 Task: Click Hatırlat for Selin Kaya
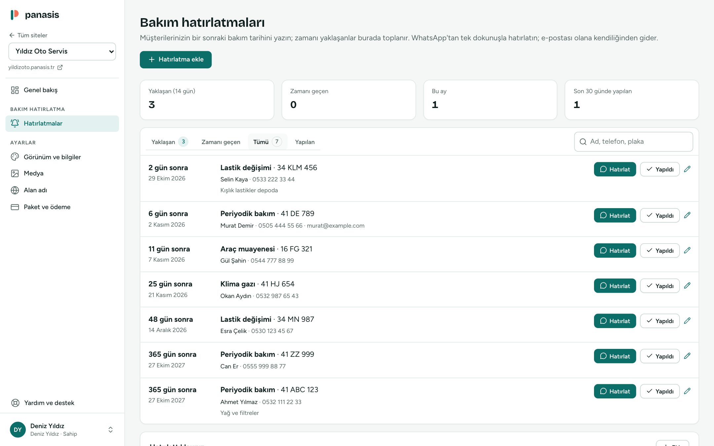pos(615,169)
